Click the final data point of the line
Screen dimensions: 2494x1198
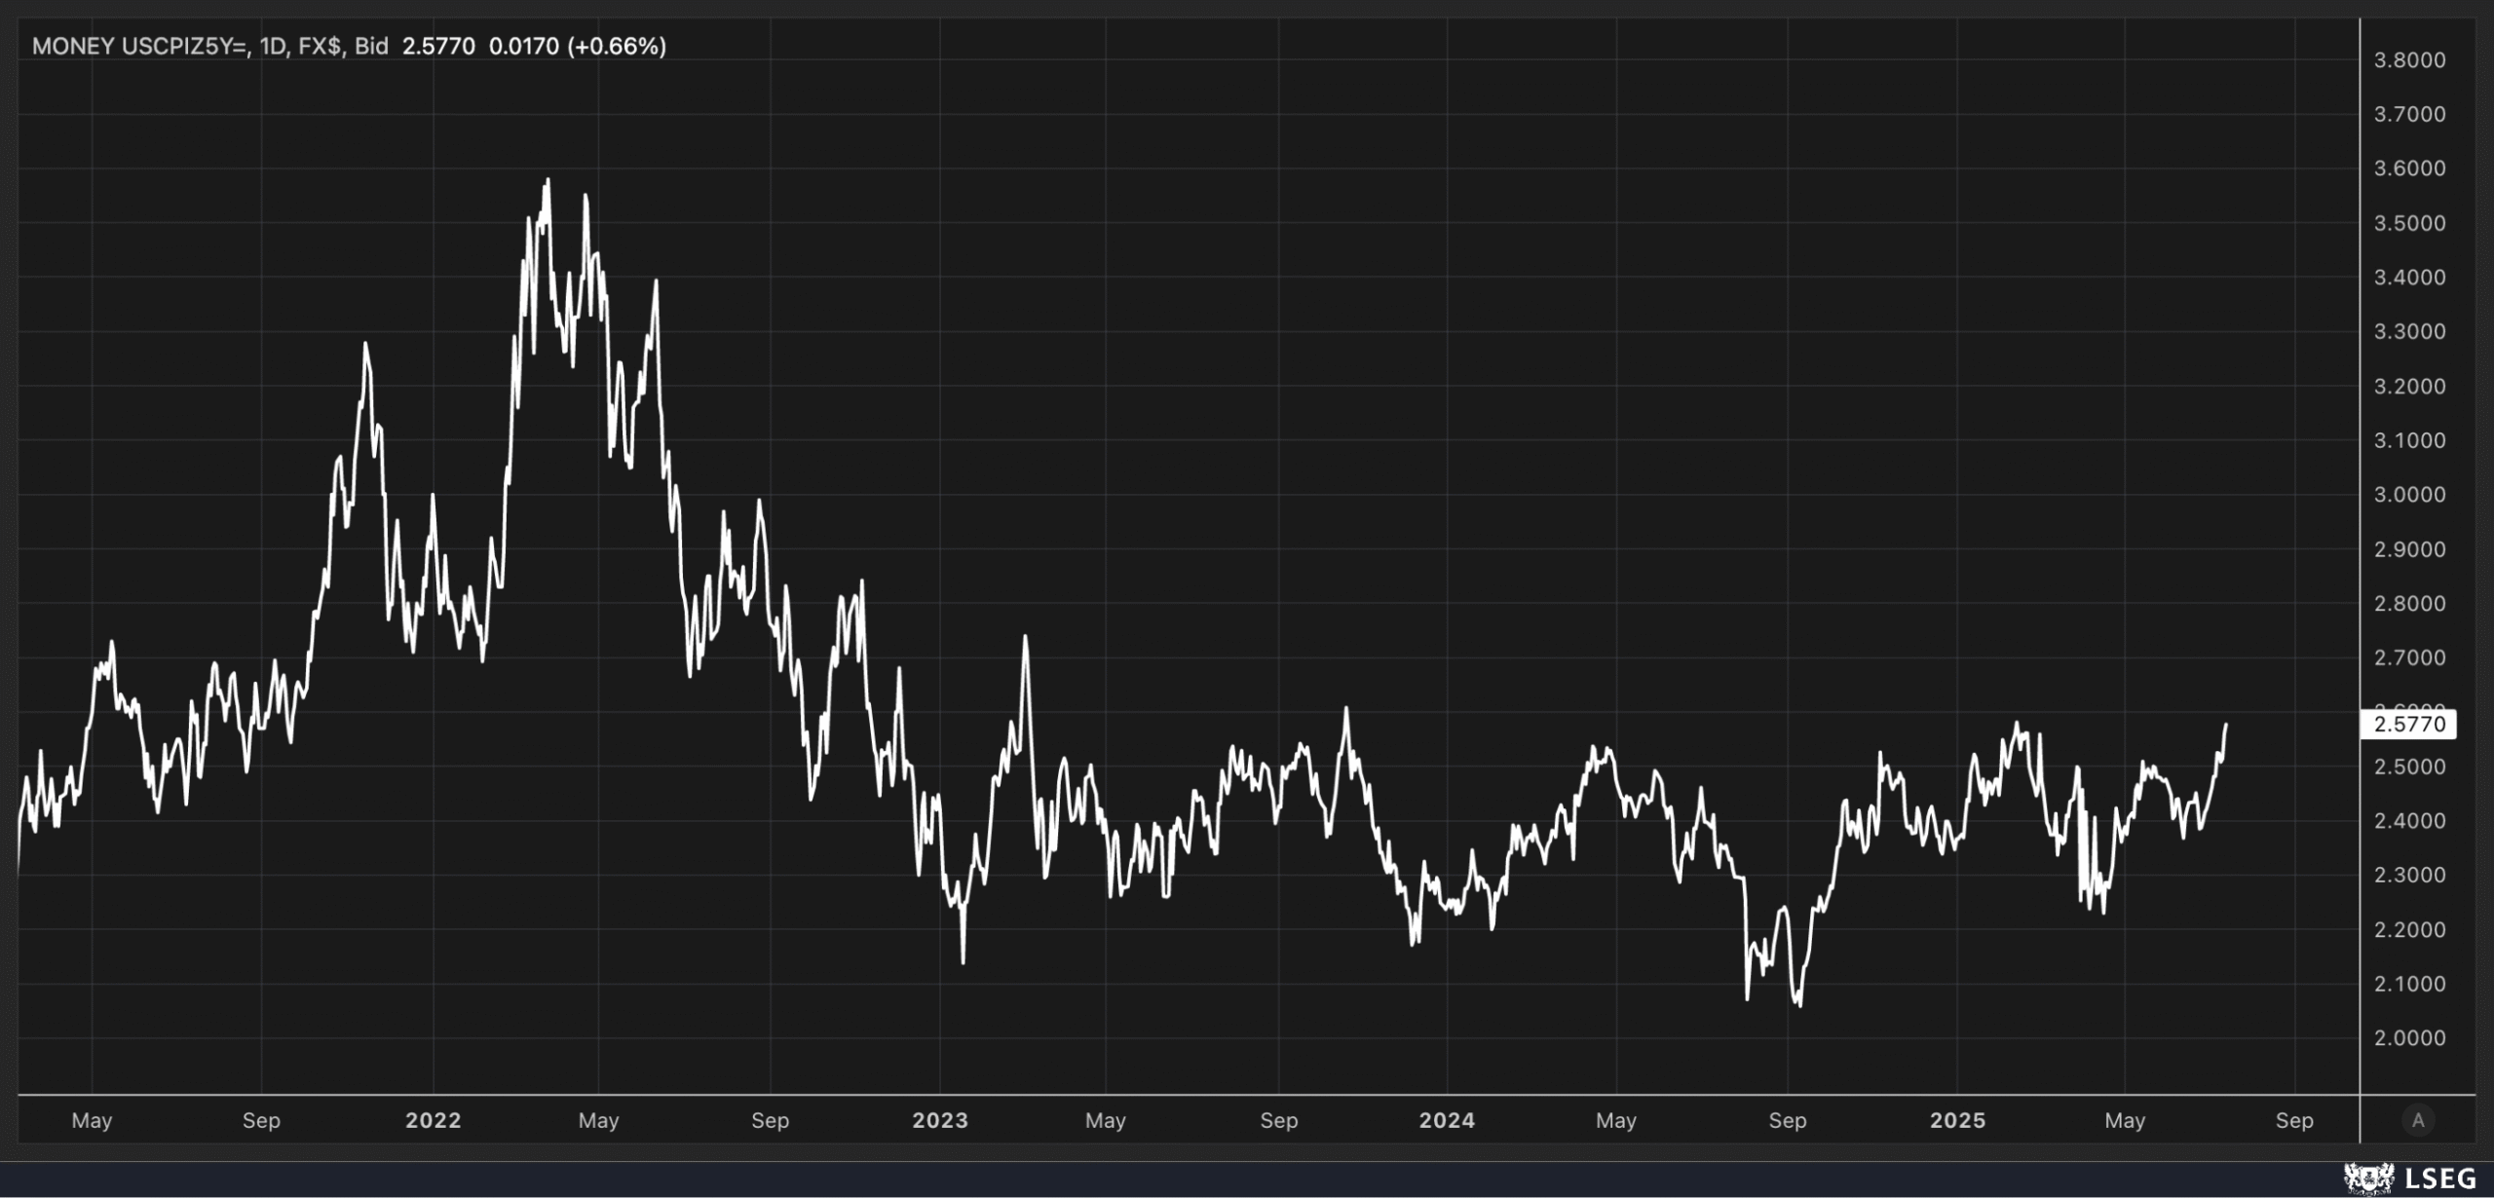(2225, 725)
